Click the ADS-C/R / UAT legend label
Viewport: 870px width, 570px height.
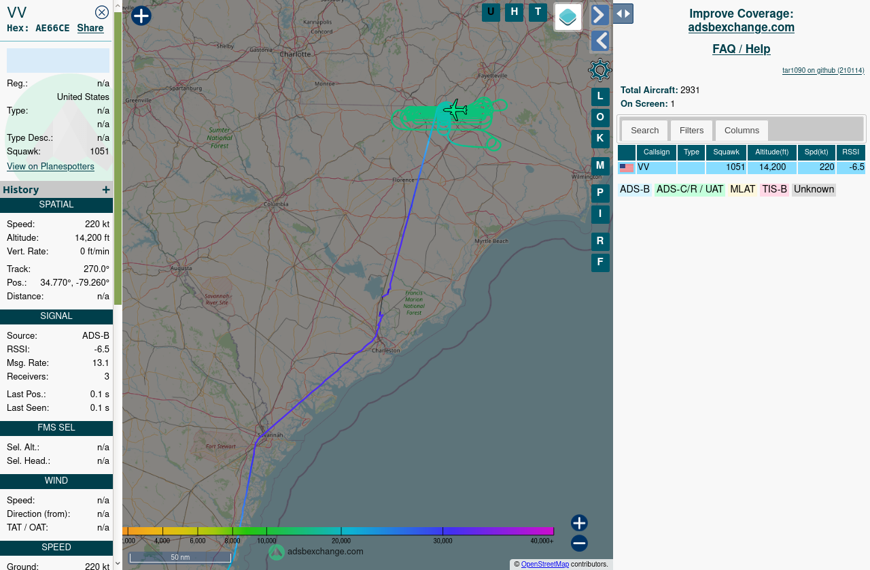coord(690,190)
